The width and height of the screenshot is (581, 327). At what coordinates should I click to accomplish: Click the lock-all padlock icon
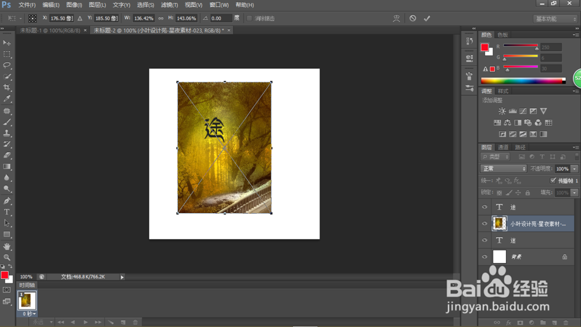[528, 193]
